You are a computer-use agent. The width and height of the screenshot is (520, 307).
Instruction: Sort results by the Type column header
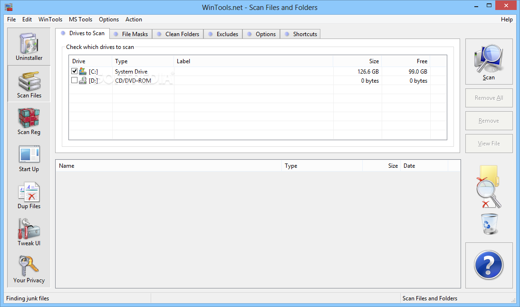coord(322,166)
